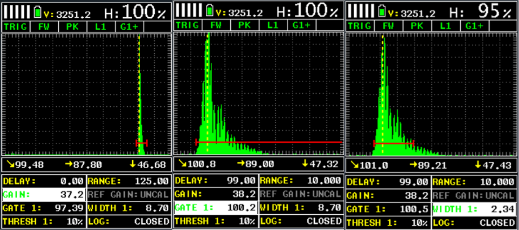Click the diagonal arrow icon beside 99.48
Screen dimensions: 519x230
point(8,165)
